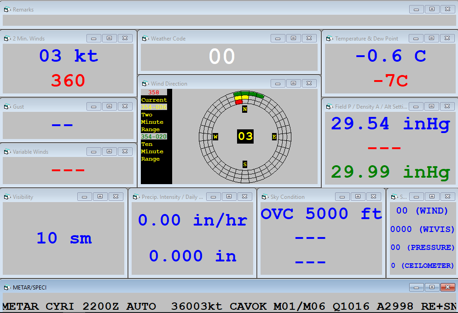
Task: Click the Gust window title icon
Action: pos(7,107)
